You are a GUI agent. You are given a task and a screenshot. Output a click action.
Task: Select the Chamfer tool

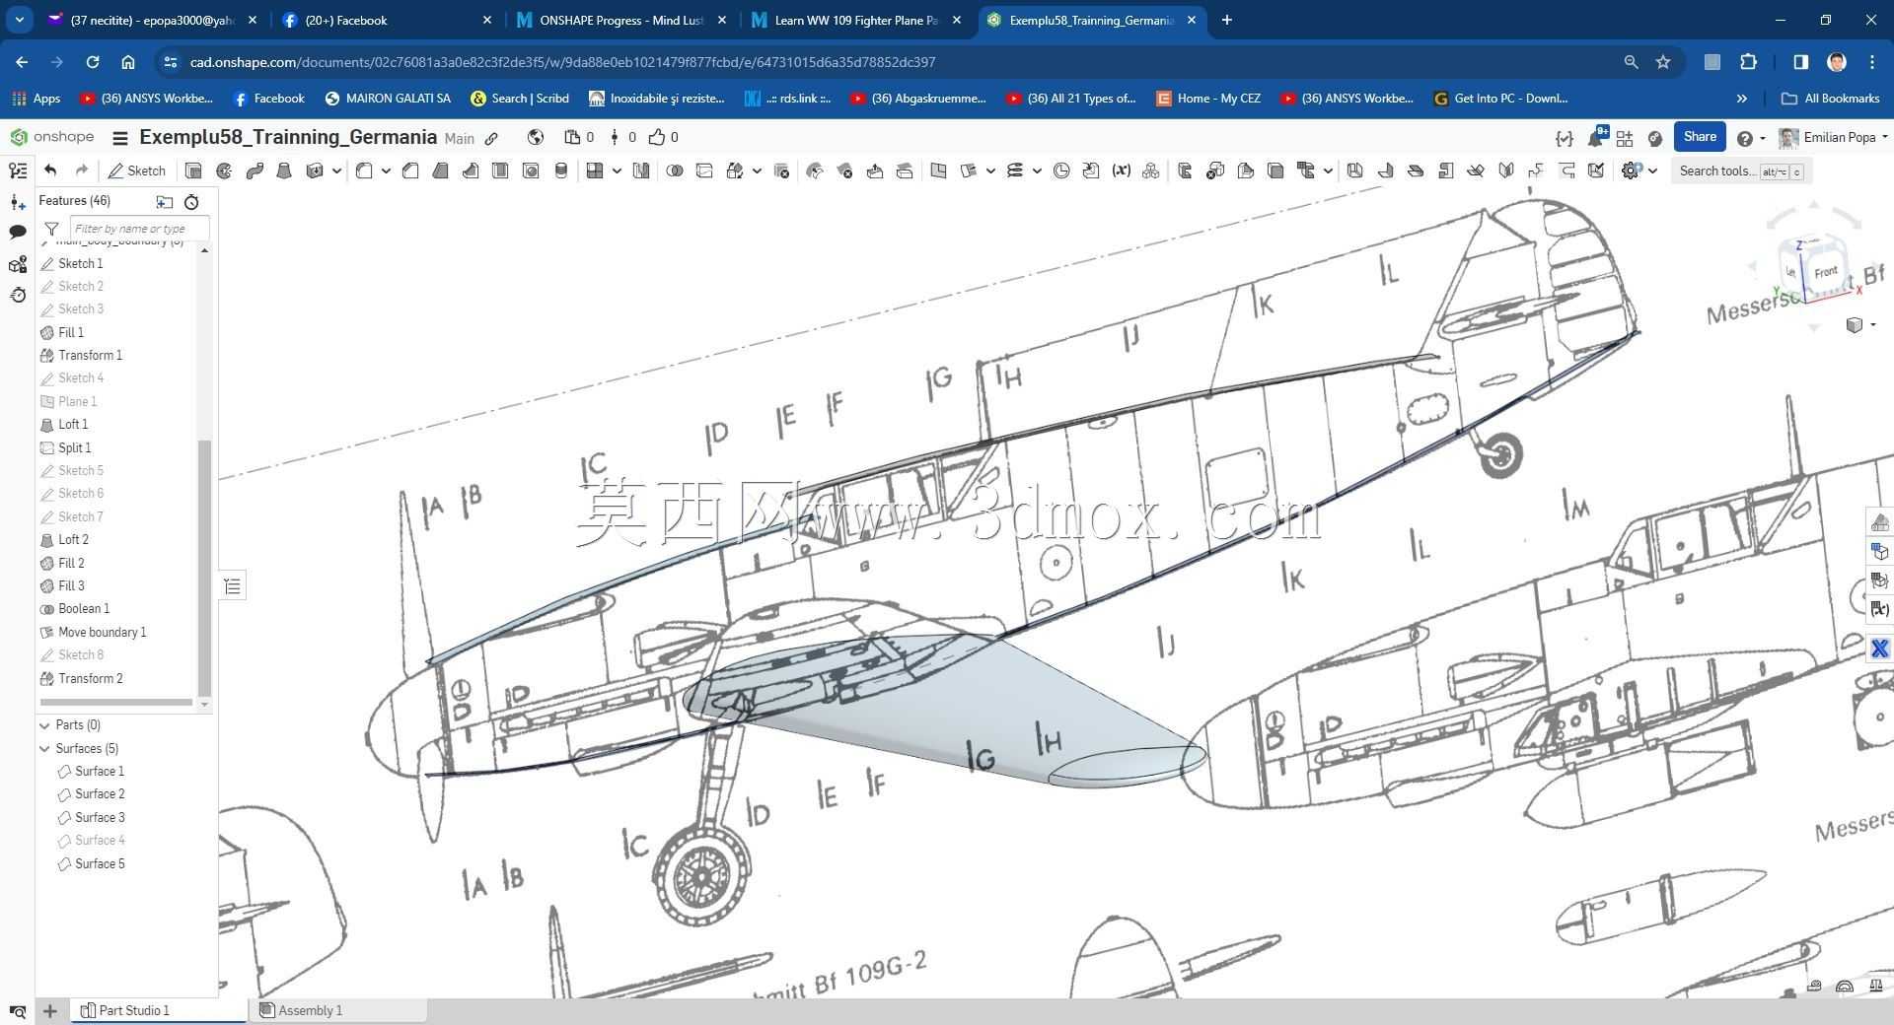(x=410, y=171)
